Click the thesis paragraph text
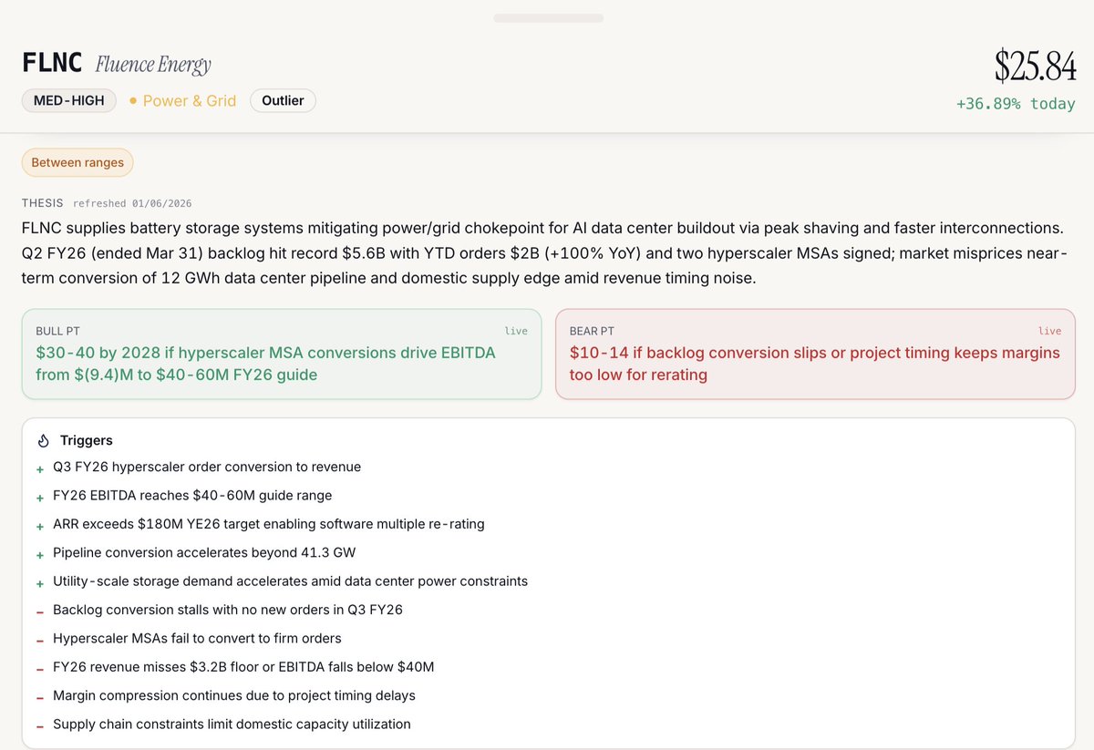Image resolution: width=1094 pixels, height=750 pixels. pyautogui.click(x=544, y=252)
